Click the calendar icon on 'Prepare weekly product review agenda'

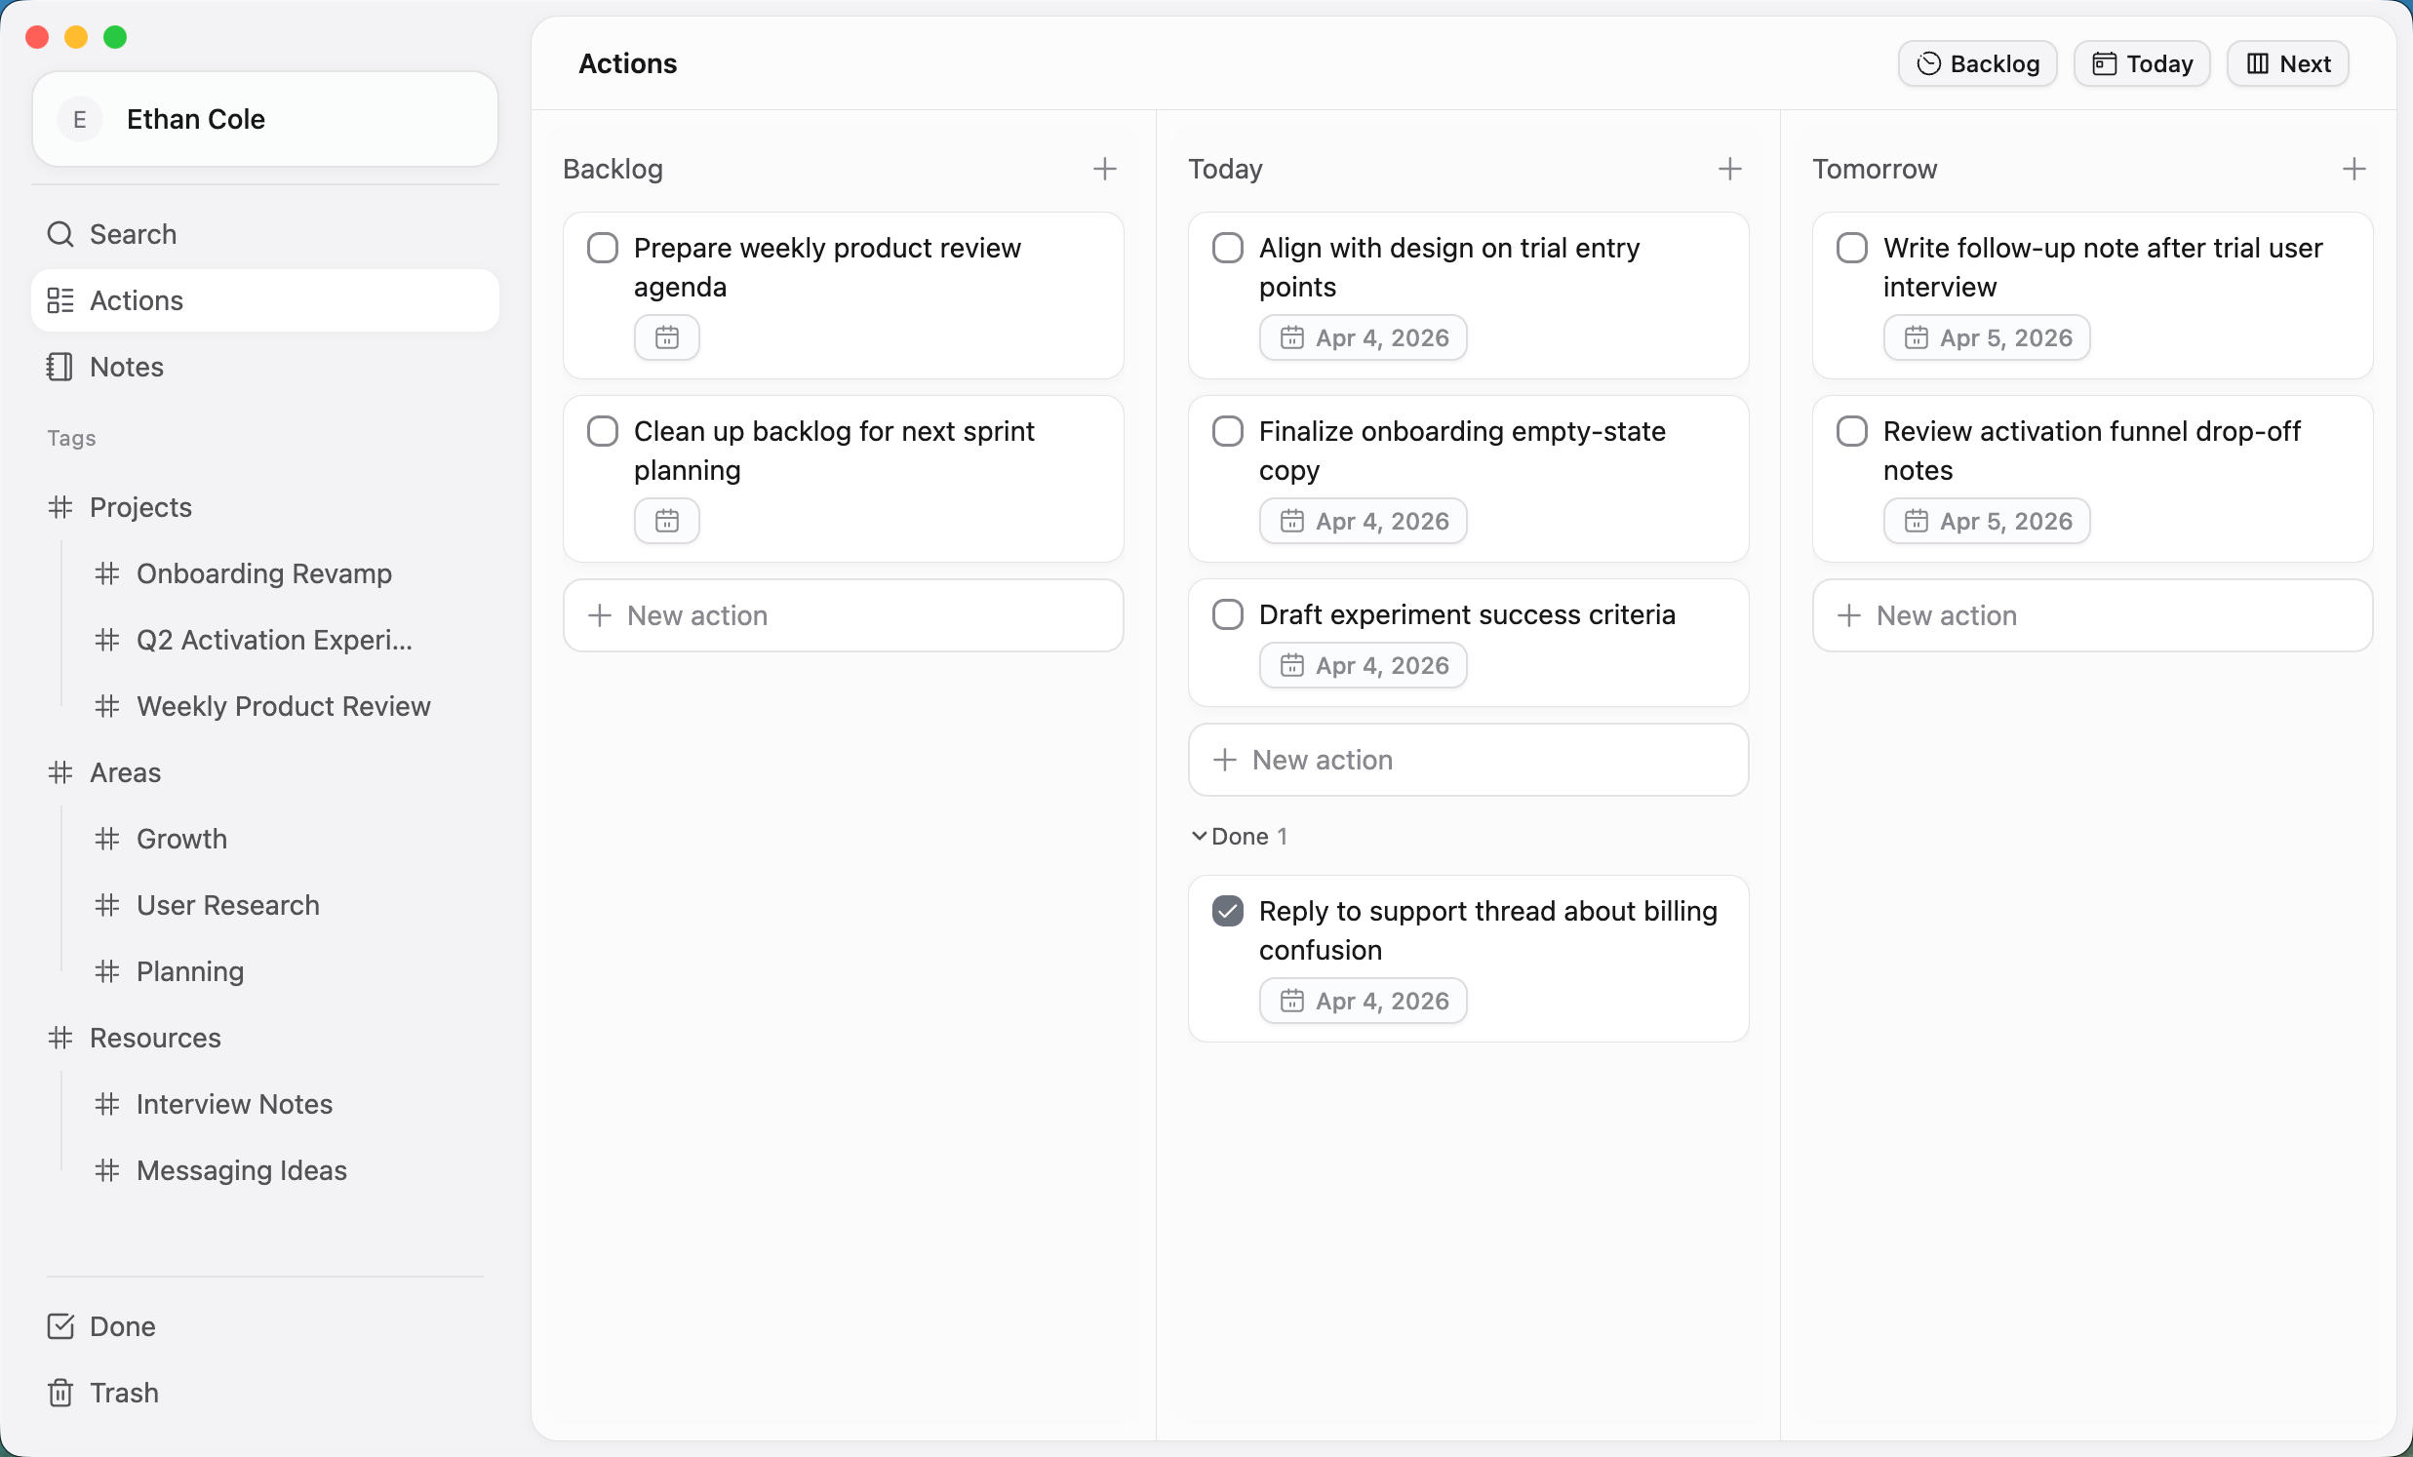tap(666, 336)
